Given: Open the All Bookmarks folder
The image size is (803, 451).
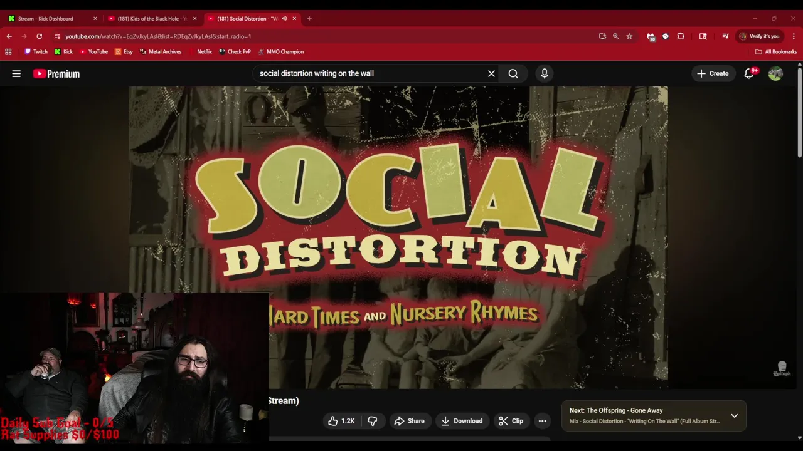Looking at the screenshot, I should pos(776,52).
